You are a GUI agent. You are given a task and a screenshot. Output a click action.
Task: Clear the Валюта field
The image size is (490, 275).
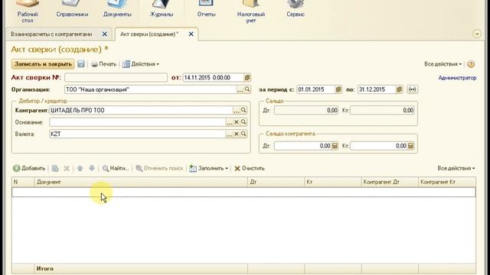pos(237,134)
